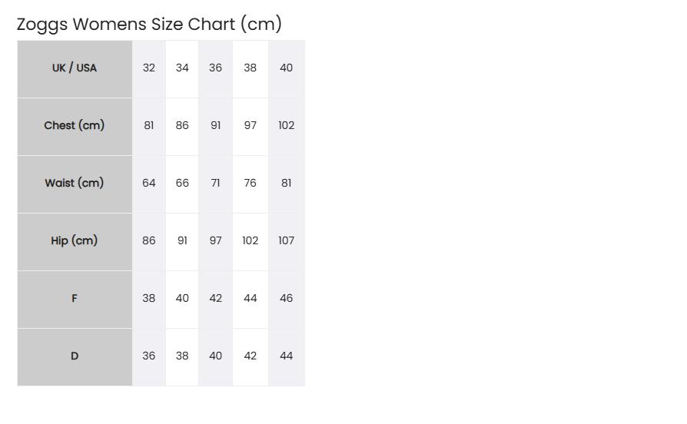The height and width of the screenshot is (424, 687).
Task: Select chest value 86
Action: click(x=182, y=127)
